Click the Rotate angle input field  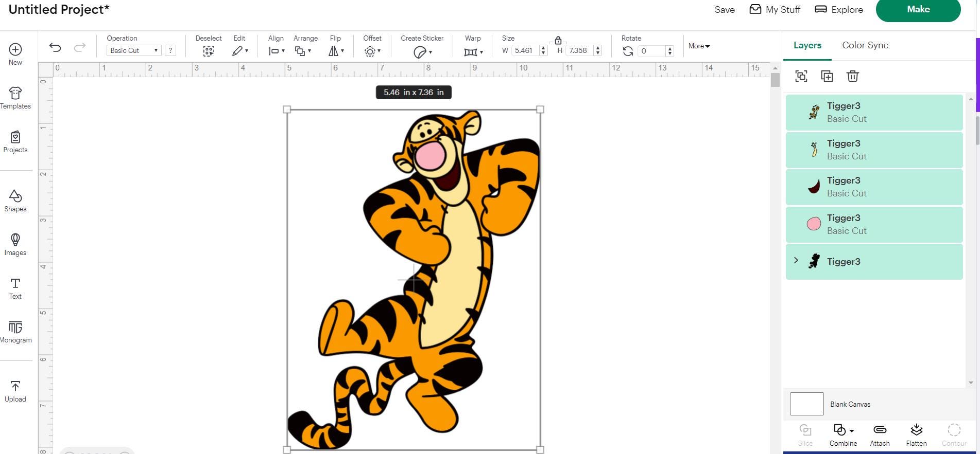click(x=651, y=51)
